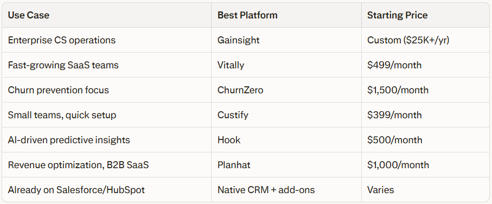Click the Native CRM + add-ons cell
Viewport: 492px width, 204px height.
pyautogui.click(x=286, y=189)
